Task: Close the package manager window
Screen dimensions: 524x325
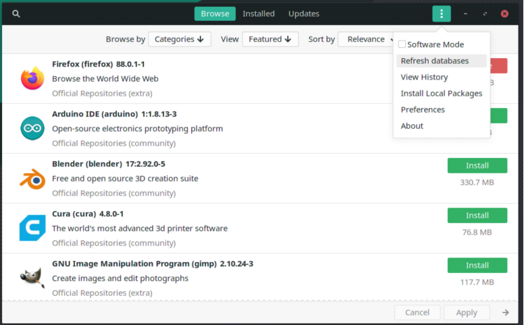Action: 504,13
